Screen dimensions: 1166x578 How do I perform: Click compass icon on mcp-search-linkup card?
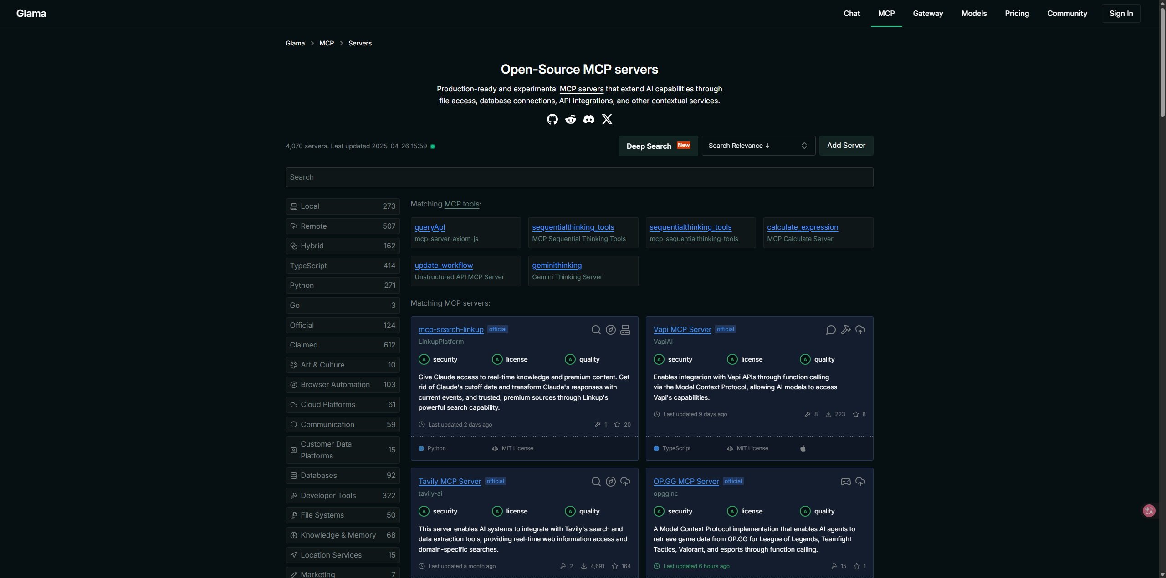coord(610,330)
